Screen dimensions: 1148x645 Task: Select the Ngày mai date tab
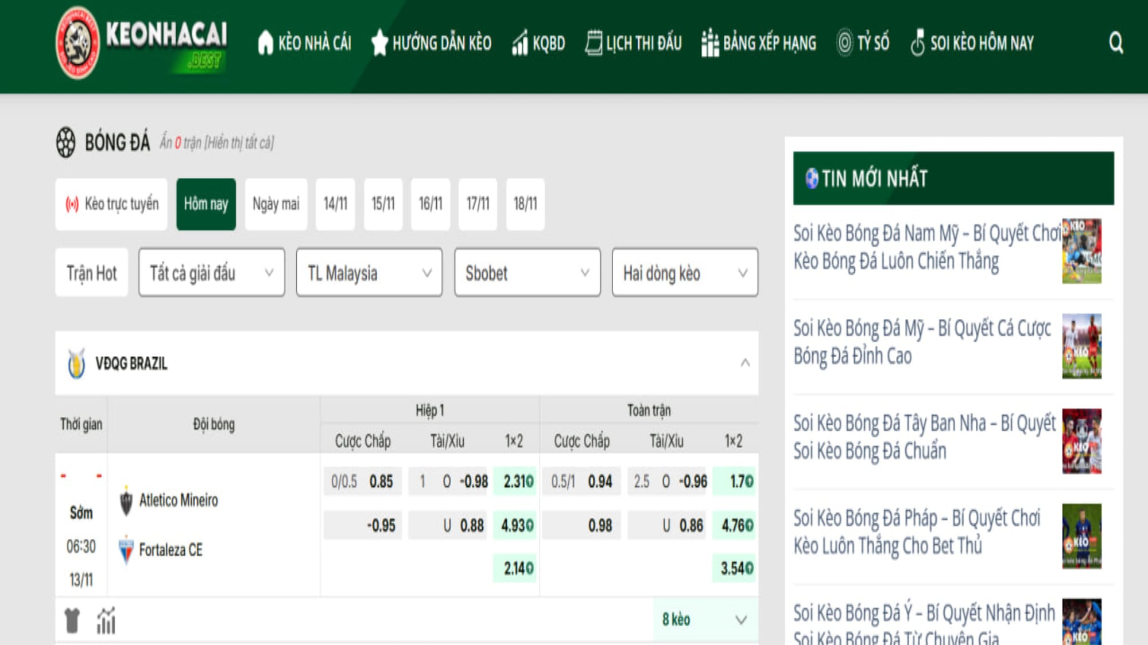coord(276,204)
